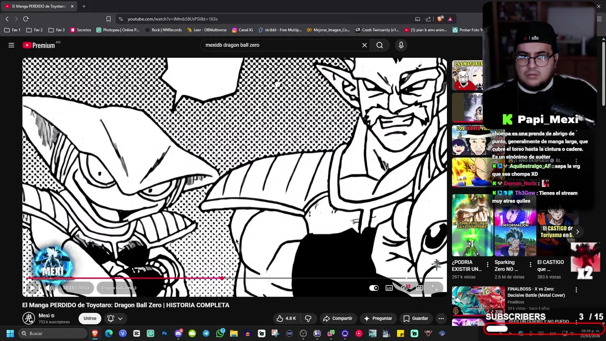Reload the page with the refresh icon
This screenshot has width=606, height=341.
coord(26,19)
